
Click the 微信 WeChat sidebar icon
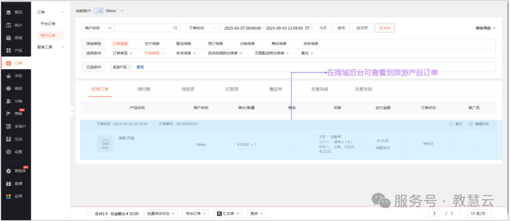click(8, 89)
